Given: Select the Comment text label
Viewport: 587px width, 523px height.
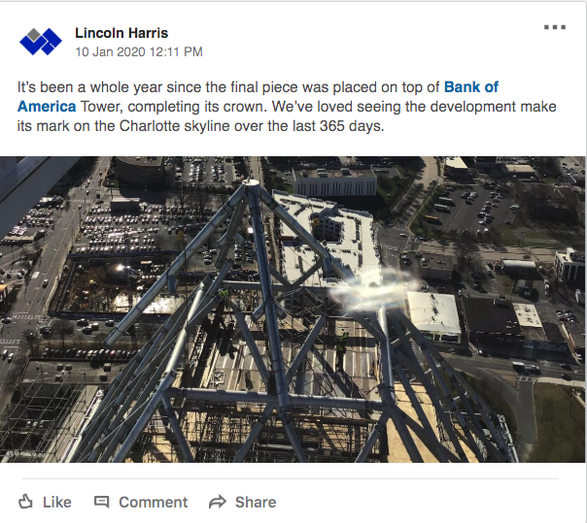Looking at the screenshot, I should 154,502.
